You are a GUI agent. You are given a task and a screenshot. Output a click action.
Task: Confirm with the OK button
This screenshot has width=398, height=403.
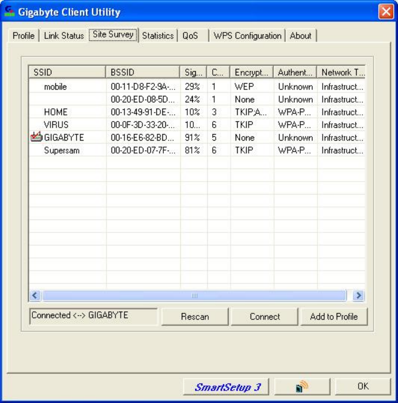tap(363, 387)
